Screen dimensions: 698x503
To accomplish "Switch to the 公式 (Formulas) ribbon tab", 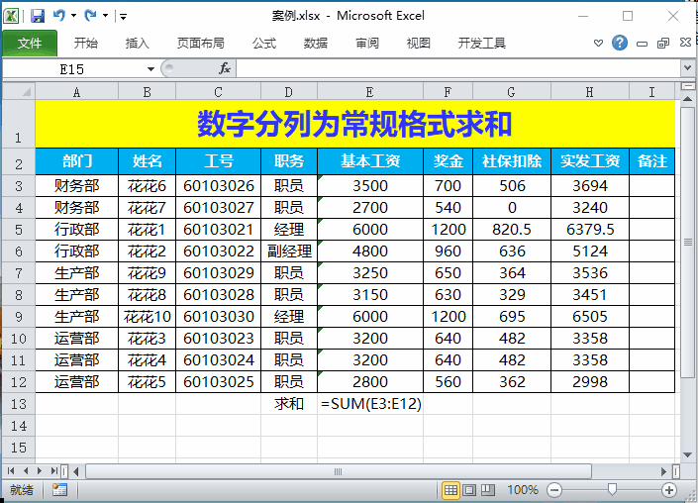I will point(264,44).
